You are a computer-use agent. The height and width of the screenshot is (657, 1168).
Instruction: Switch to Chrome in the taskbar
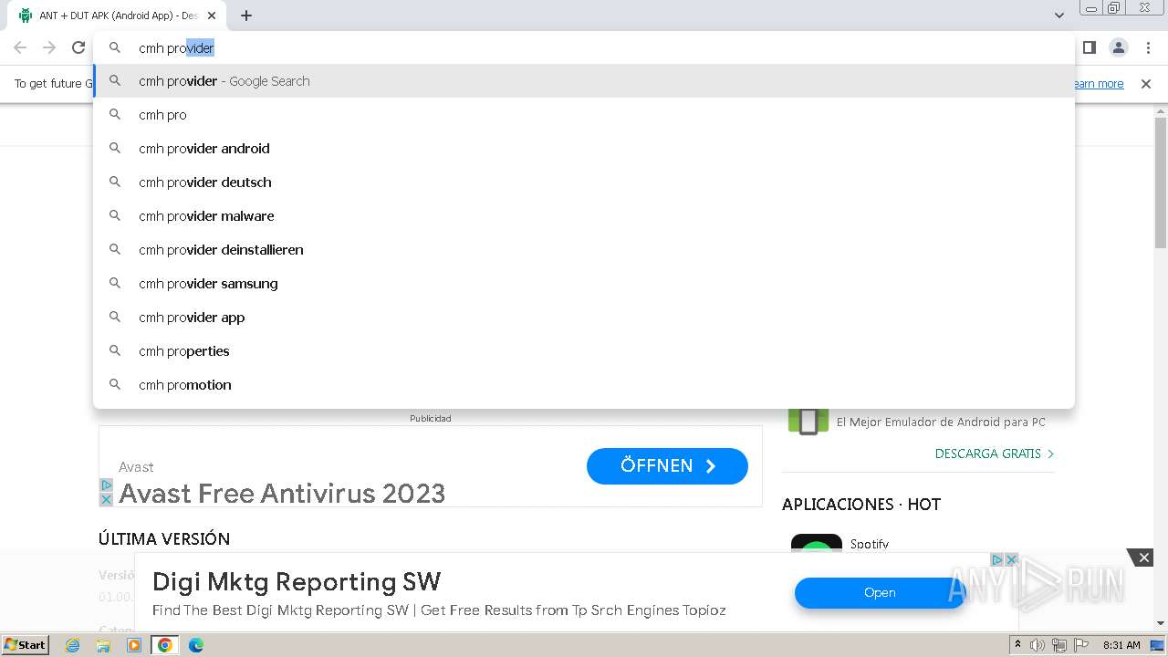pos(165,645)
